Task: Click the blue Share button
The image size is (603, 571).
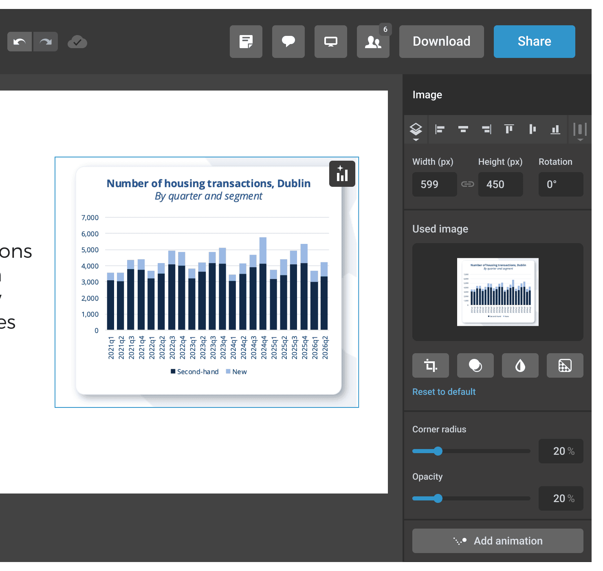Action: click(x=535, y=42)
